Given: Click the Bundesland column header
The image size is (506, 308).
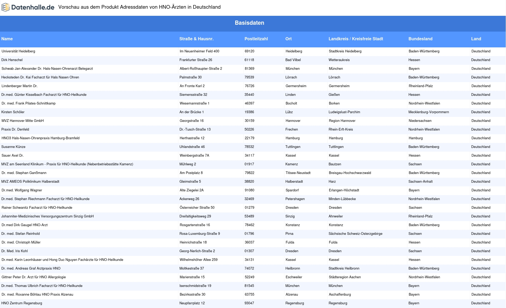Looking at the screenshot, I should pyautogui.click(x=420, y=39).
